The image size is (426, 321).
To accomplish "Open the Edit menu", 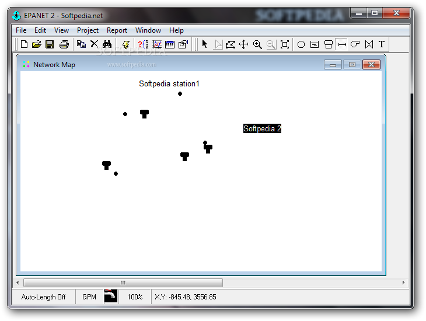I will coord(40,30).
